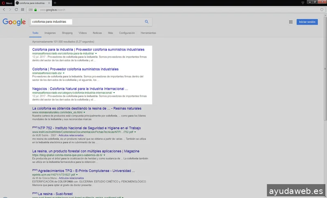The height and width of the screenshot is (198, 327).
Task: Open the tab menu icon in title bar
Action: 303,3
